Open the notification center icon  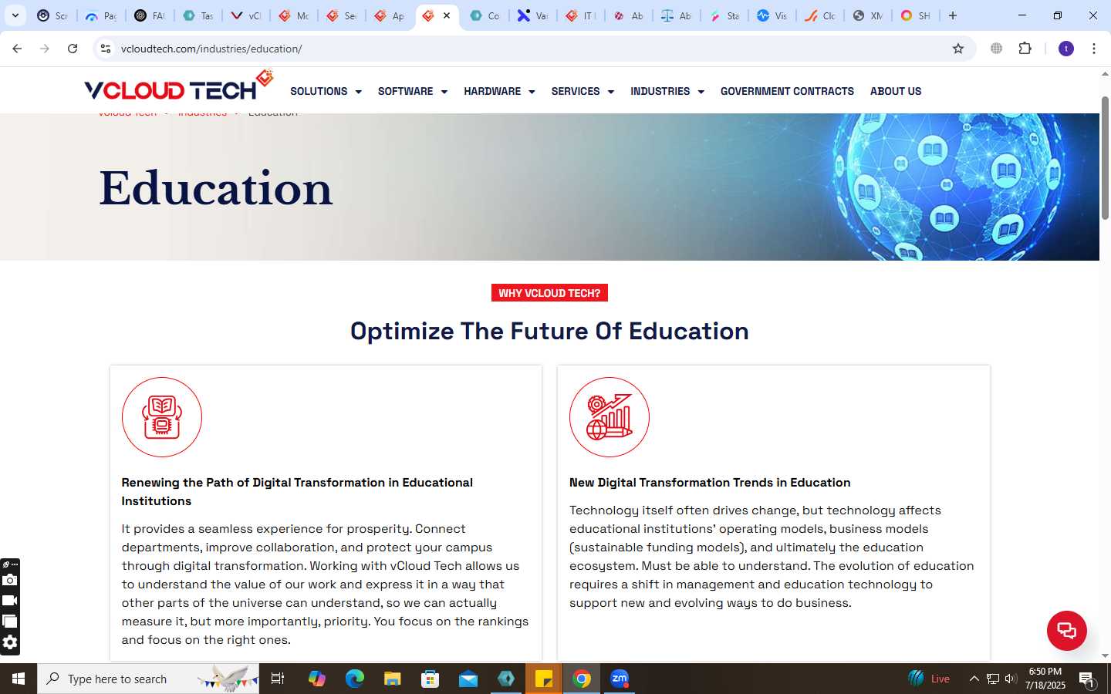(1087, 679)
